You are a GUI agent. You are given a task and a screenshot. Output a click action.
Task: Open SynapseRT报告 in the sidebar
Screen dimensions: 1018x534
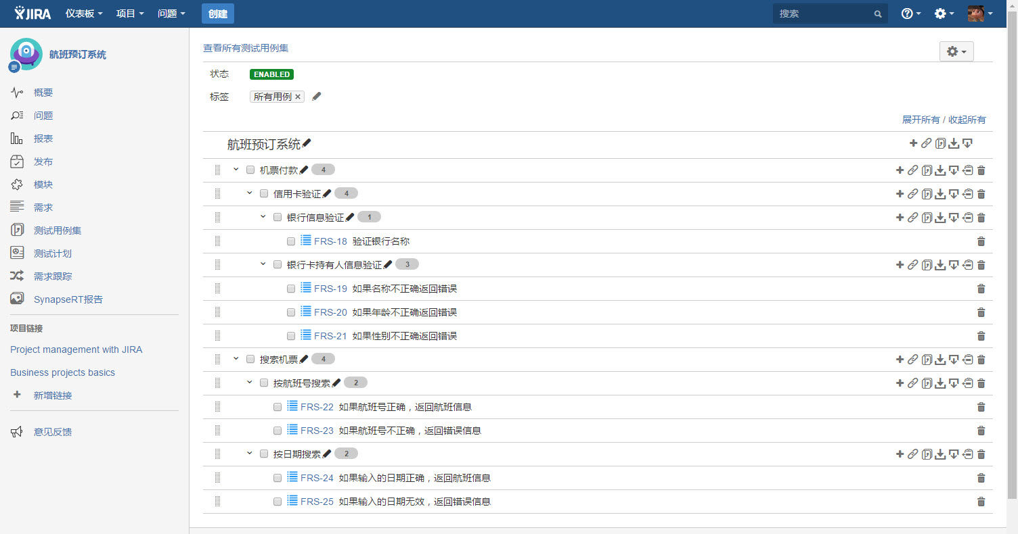(x=68, y=299)
